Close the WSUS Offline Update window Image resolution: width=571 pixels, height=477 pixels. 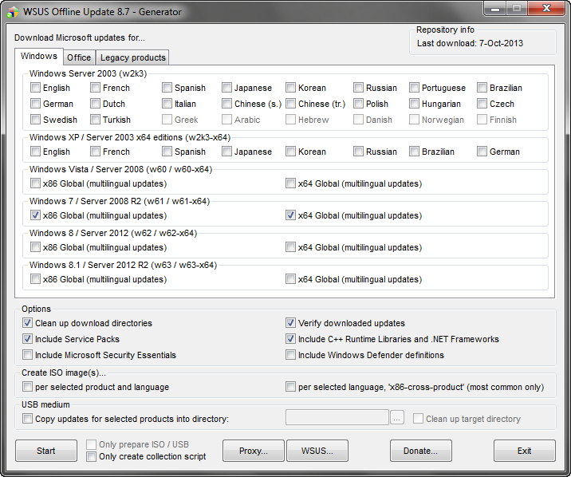(x=546, y=9)
